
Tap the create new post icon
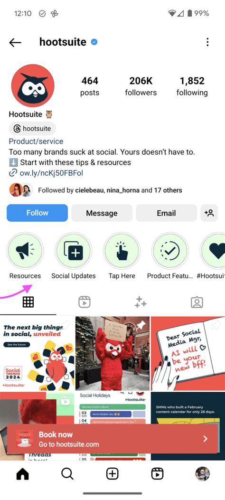click(112, 474)
